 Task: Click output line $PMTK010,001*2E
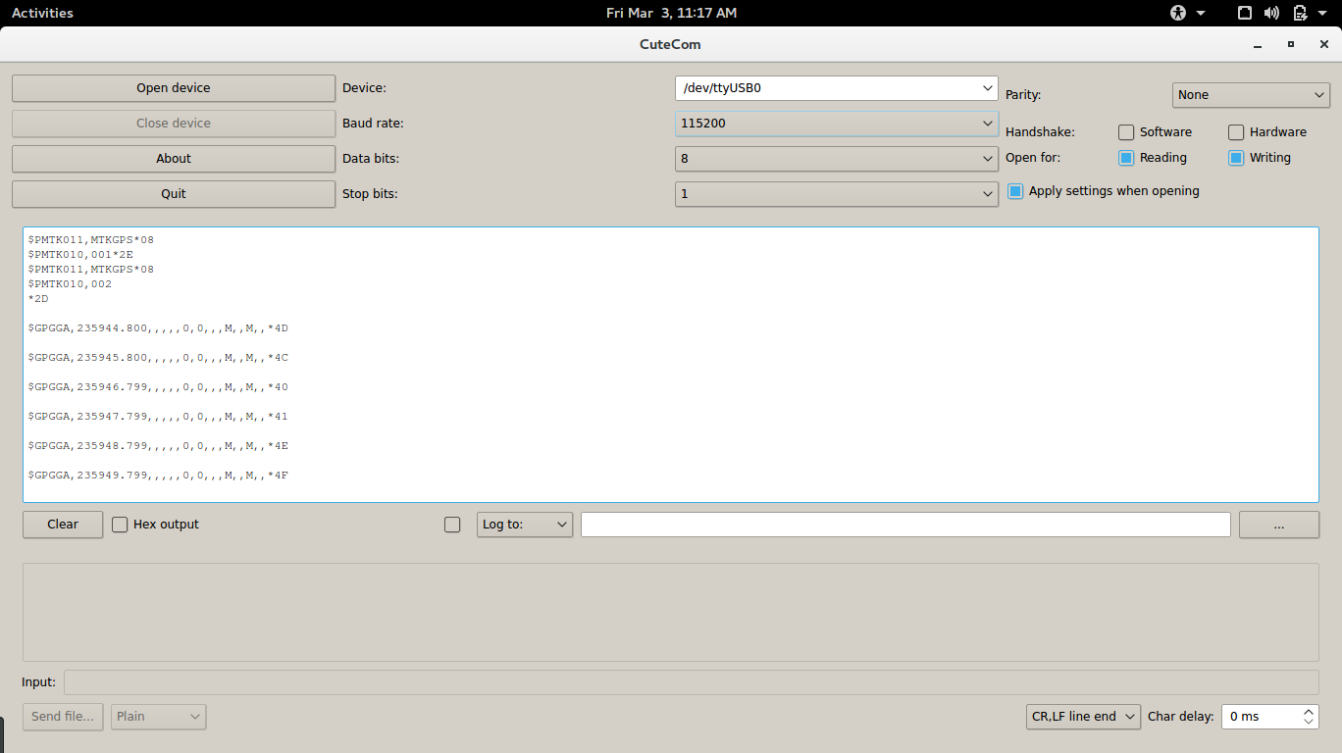tap(80, 254)
